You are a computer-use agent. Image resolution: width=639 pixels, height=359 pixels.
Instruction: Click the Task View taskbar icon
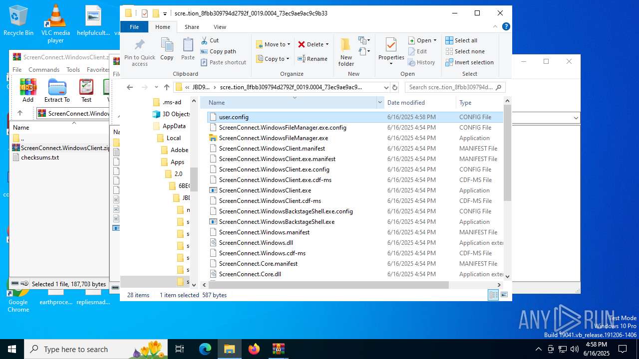point(180,349)
